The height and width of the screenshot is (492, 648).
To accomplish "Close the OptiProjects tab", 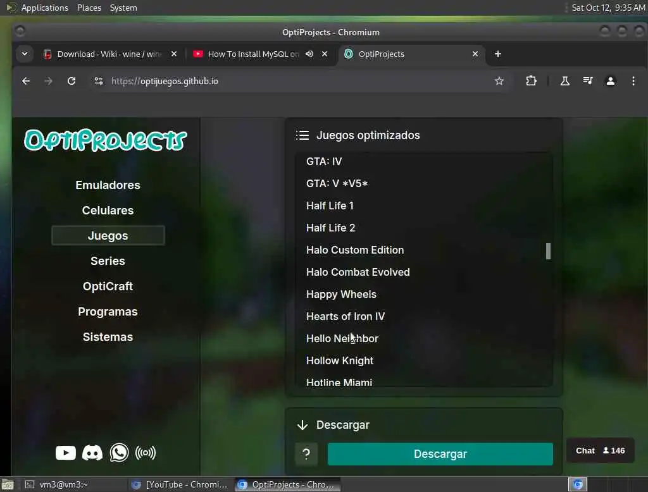I will (475, 54).
